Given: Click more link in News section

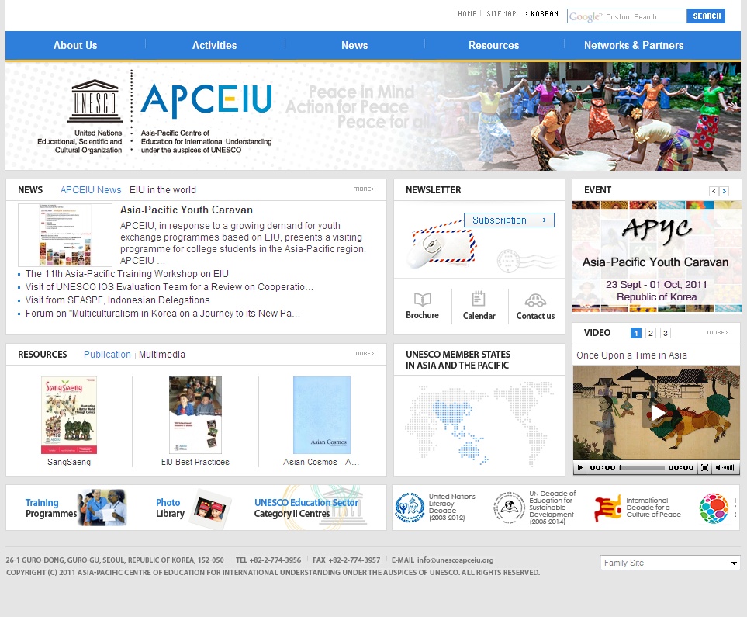Looking at the screenshot, I should point(364,189).
